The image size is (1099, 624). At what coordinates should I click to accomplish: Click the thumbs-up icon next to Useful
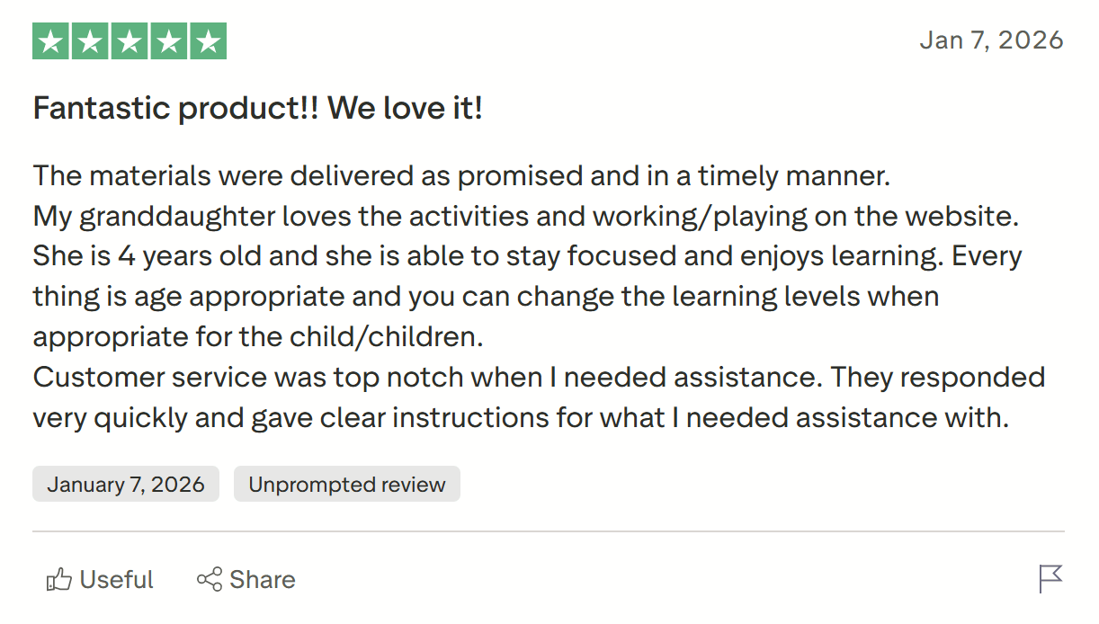[59, 579]
